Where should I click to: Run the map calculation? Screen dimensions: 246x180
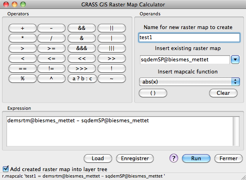[196, 158]
